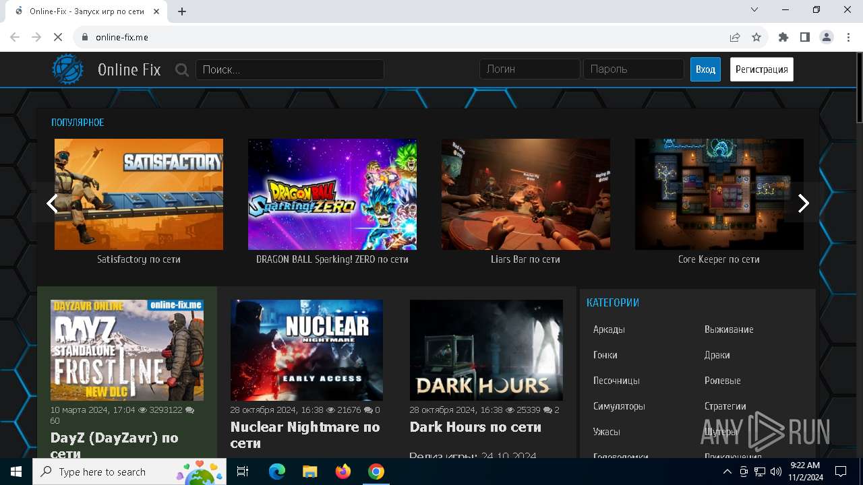Open File Explorer from taskbar
This screenshot has height=485, width=863.
(310, 472)
